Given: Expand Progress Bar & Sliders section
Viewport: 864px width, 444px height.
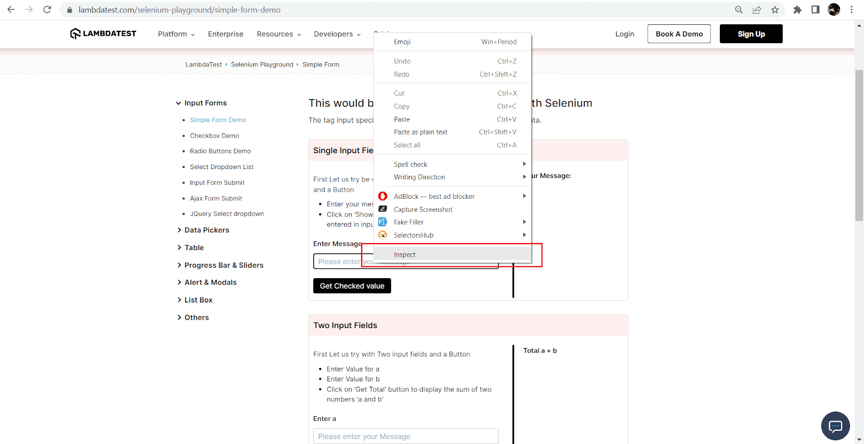Looking at the screenshot, I should click(220, 265).
